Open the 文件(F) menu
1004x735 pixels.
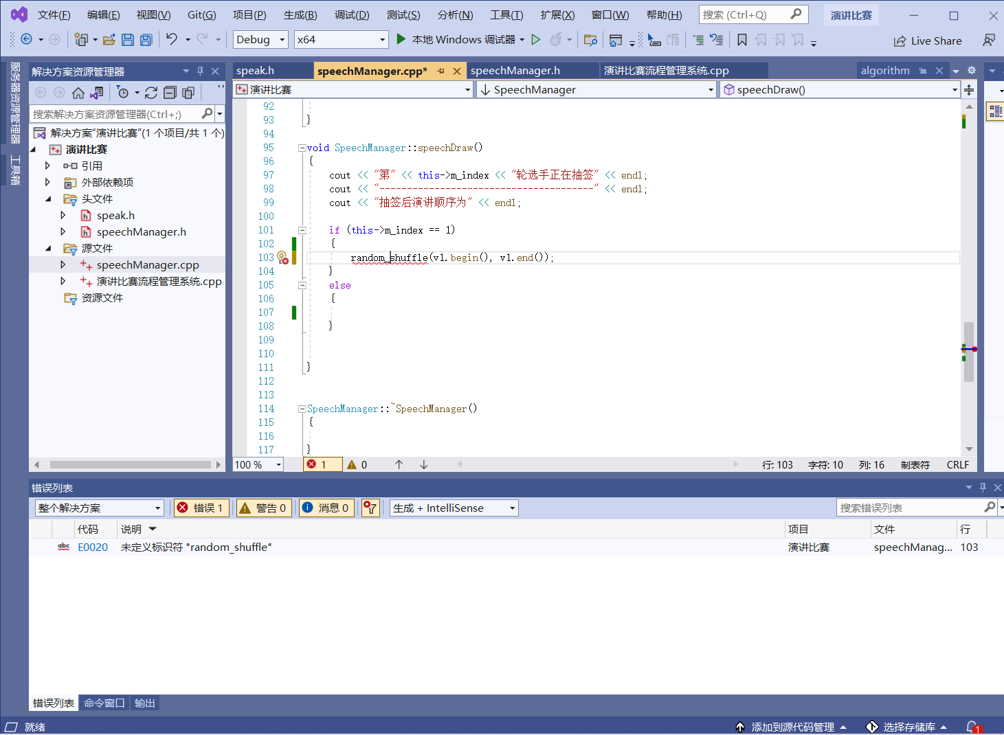pyautogui.click(x=54, y=15)
